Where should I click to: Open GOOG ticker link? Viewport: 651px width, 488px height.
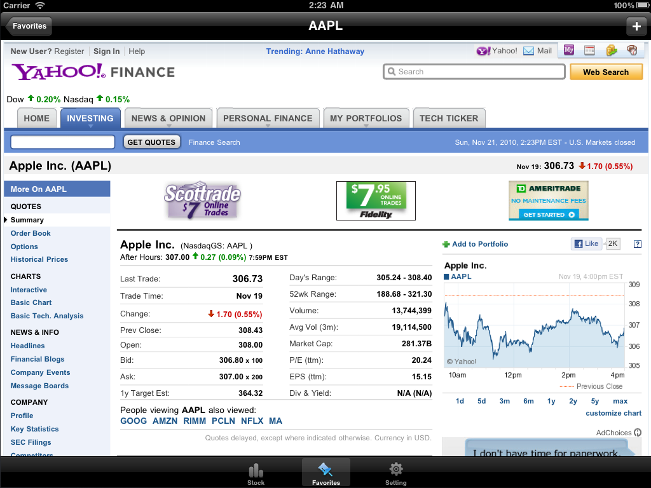pos(134,421)
